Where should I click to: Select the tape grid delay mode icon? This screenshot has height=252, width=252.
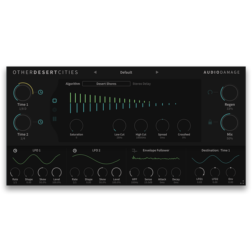(55, 119)
